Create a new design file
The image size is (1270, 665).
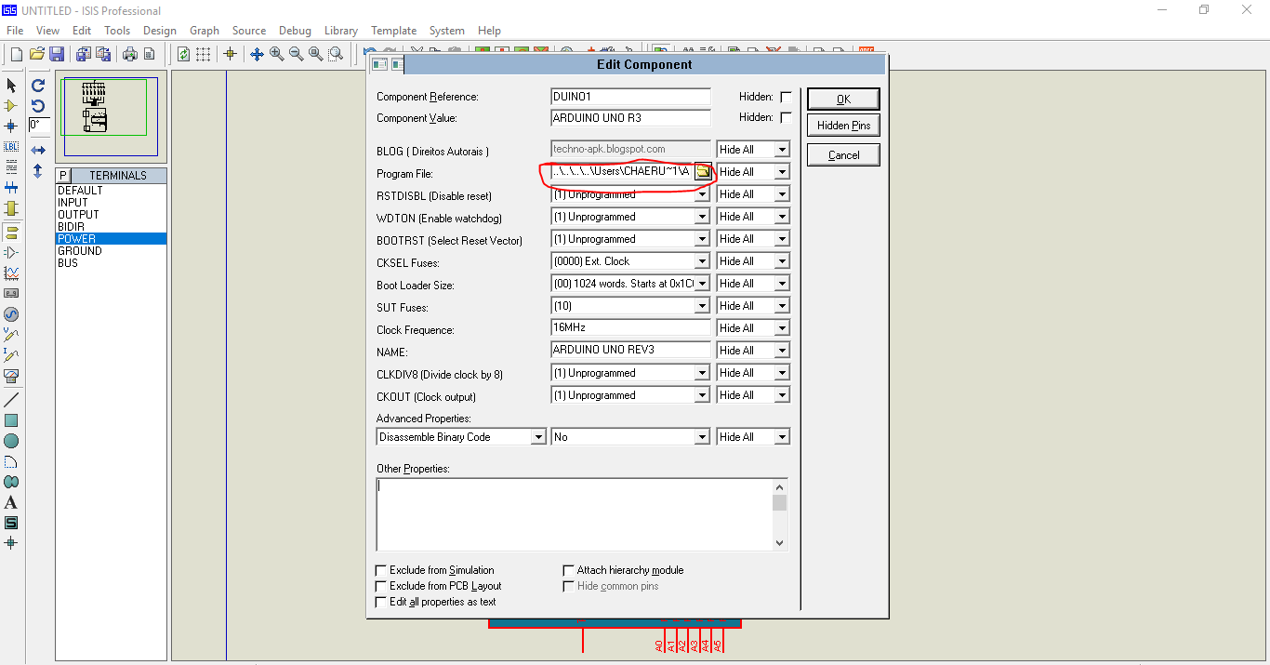[16, 54]
